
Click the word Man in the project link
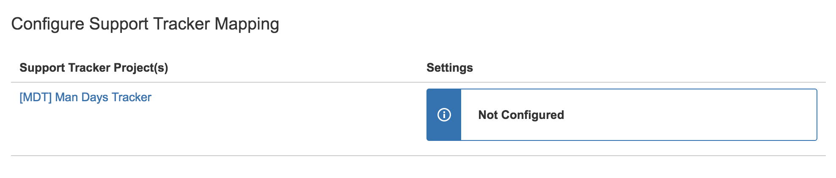(66, 97)
